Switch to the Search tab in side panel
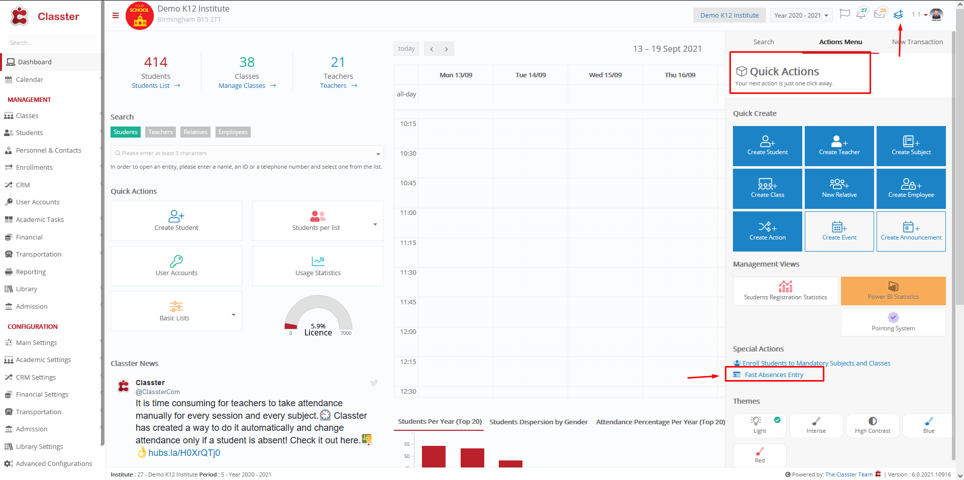 click(x=763, y=42)
